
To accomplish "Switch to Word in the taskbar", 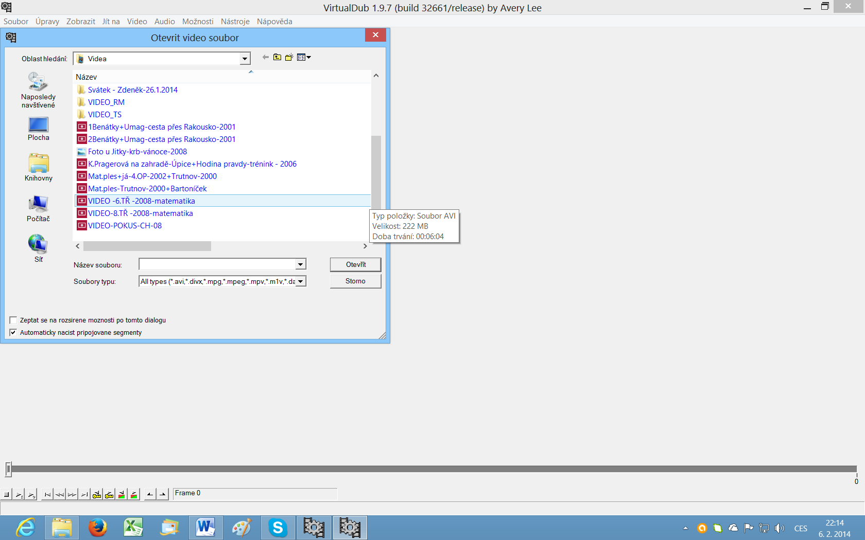I will click(x=205, y=528).
